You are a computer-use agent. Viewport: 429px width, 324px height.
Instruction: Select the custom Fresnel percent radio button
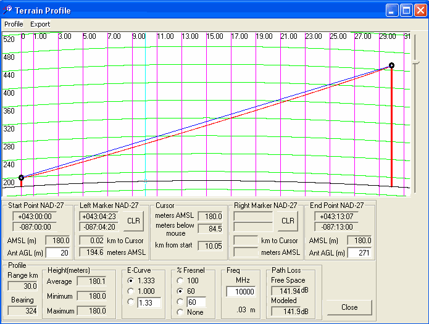pos(180,302)
